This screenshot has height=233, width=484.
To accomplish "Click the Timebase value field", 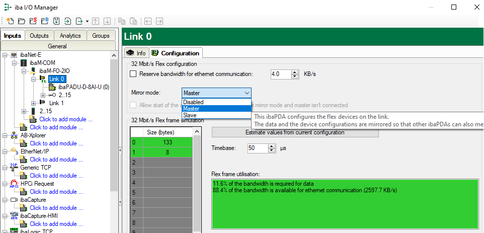I will tap(258, 148).
